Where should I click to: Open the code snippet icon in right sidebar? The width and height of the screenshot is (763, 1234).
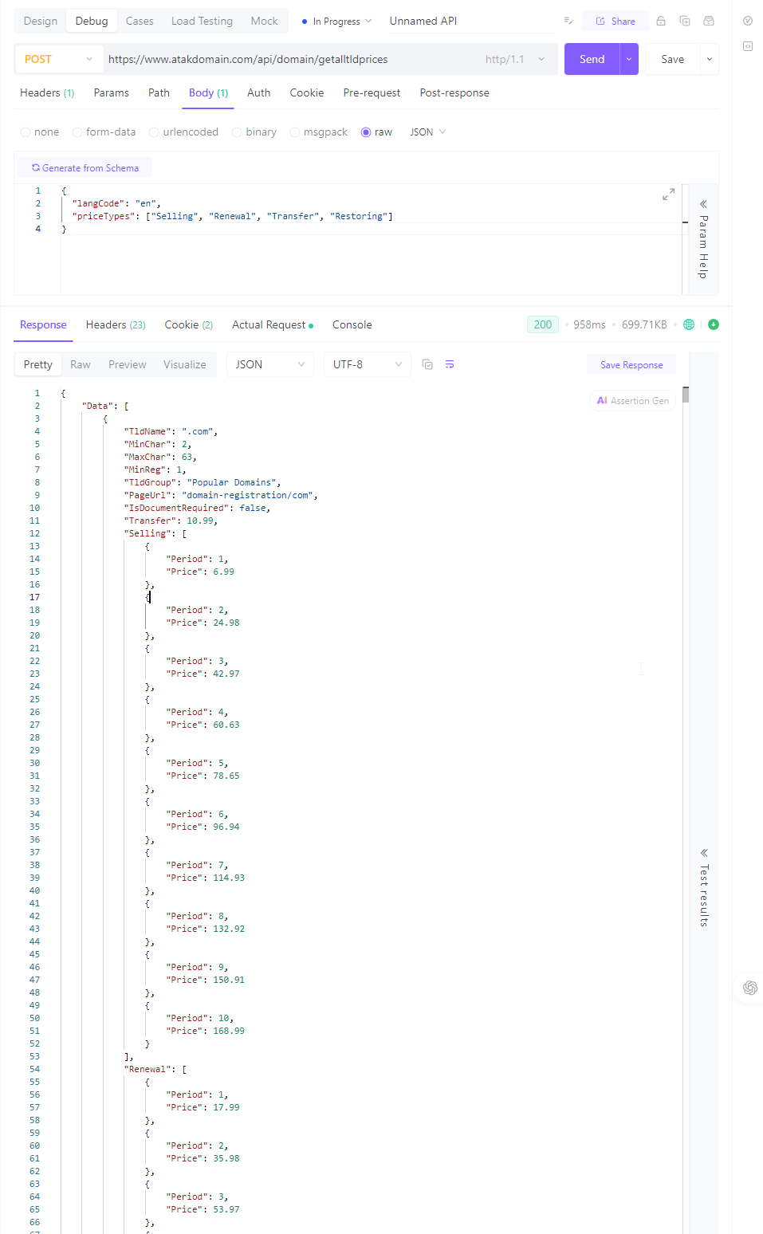click(748, 46)
